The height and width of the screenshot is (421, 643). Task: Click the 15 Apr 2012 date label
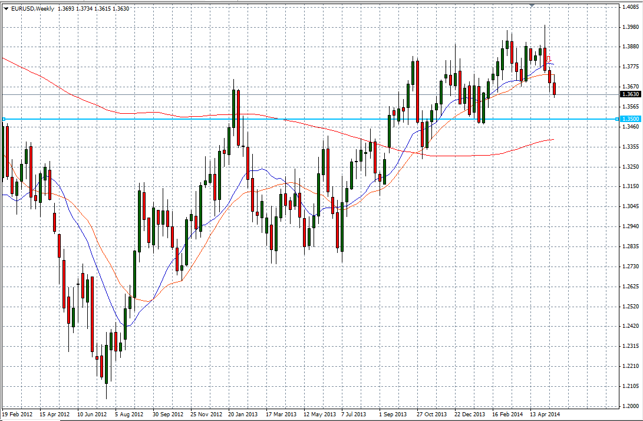(x=55, y=414)
